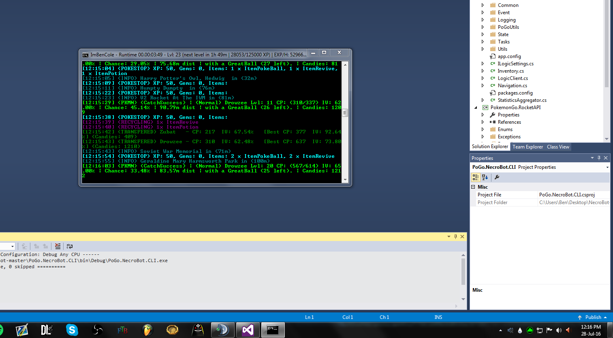
Task: Select StatisticsAggregator.cs file
Action: pos(522,100)
